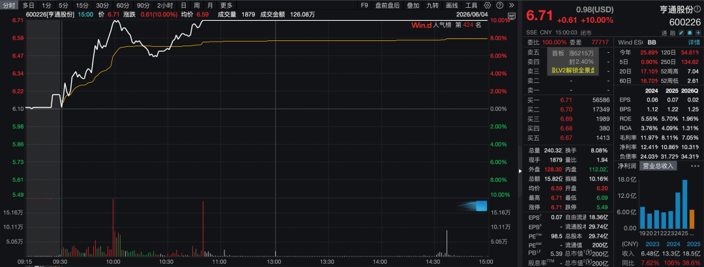Switch to 周 weekly chart tab
Viewport: 704px width, 267px height.
197,5
